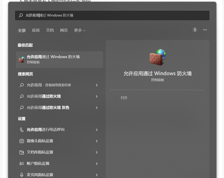Click large firewall icon in preview pane
This screenshot has width=224, height=178.
157,57
